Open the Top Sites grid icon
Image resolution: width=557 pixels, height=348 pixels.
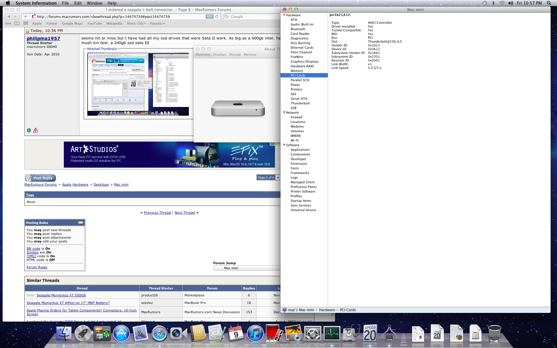click(x=26, y=23)
